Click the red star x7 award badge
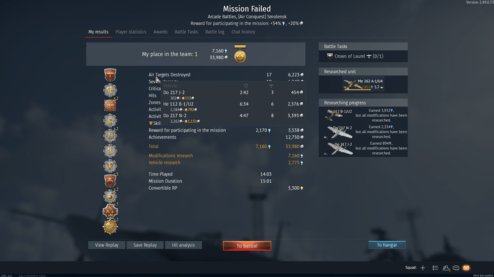This screenshot has height=277, width=494. point(110,211)
